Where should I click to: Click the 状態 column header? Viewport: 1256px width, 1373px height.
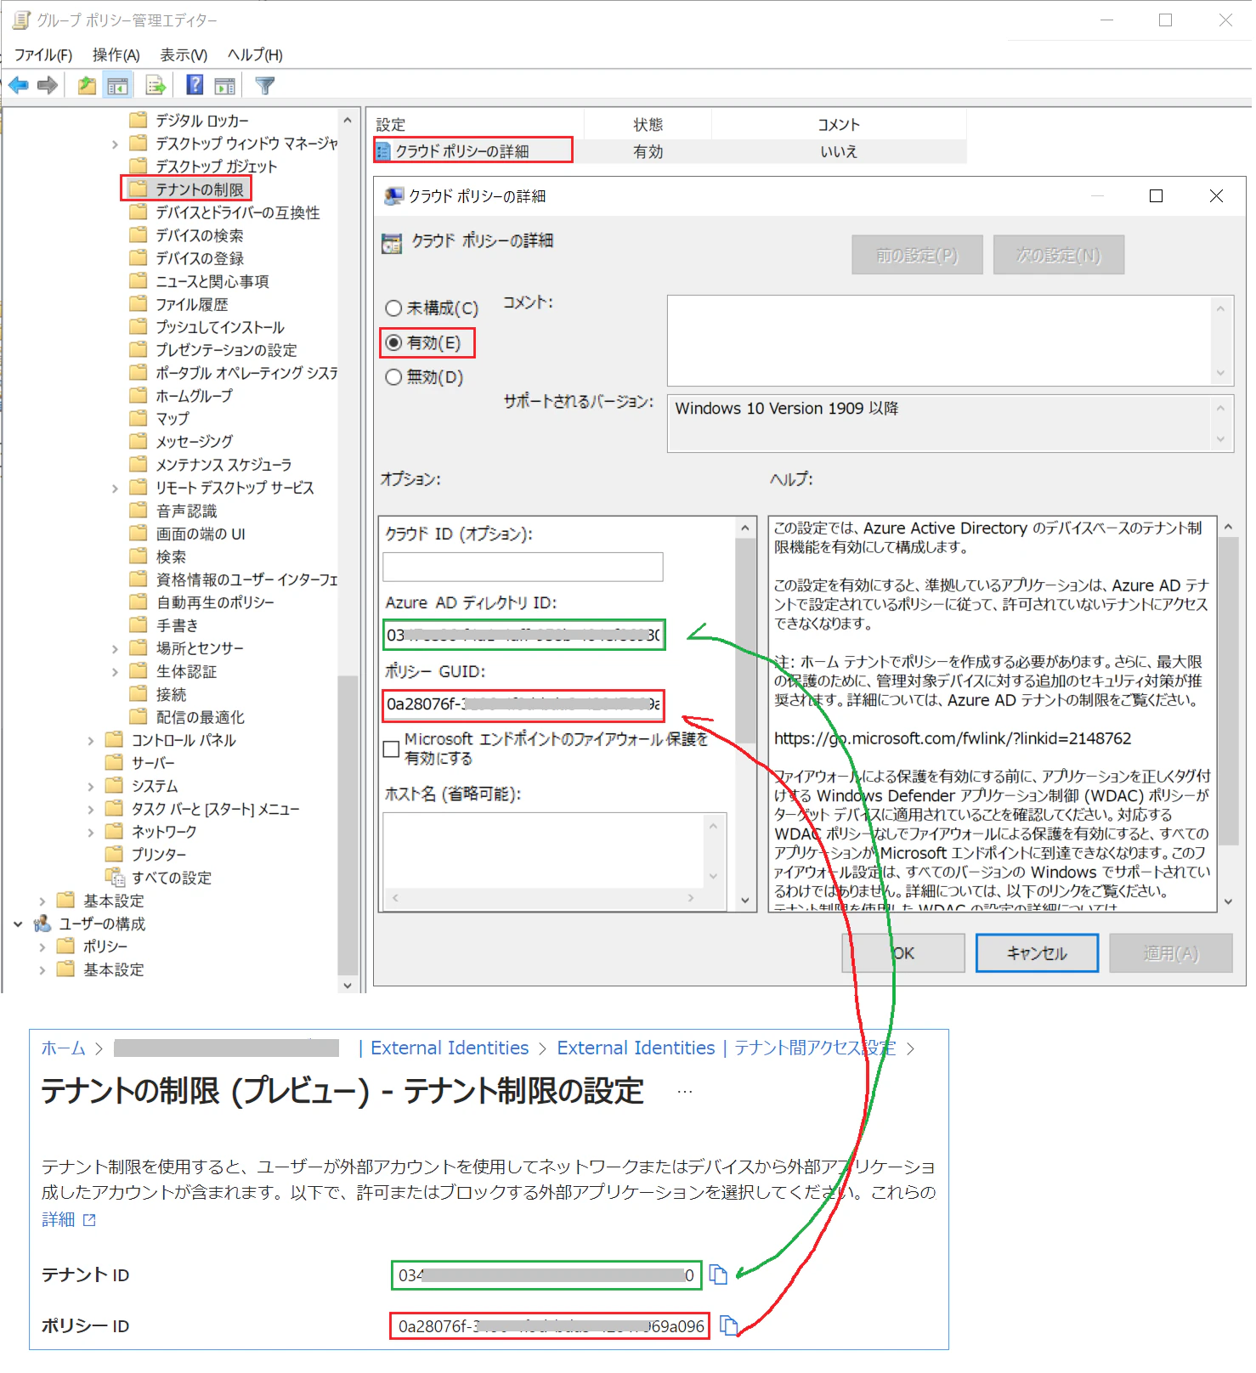point(648,125)
